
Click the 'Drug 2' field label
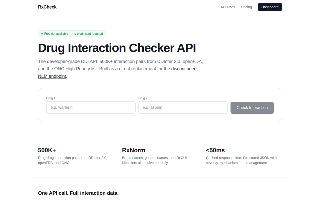[143, 98]
